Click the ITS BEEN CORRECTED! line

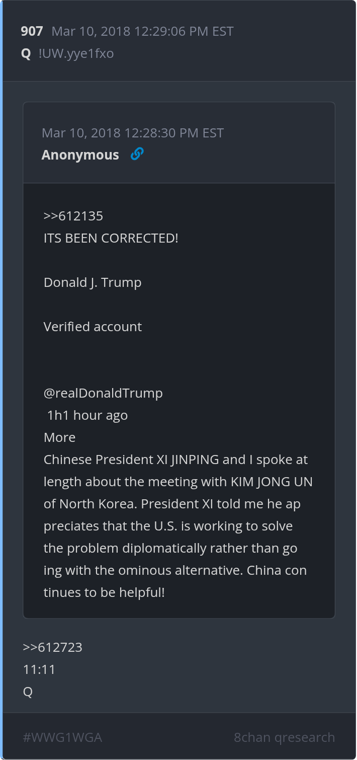(x=111, y=238)
